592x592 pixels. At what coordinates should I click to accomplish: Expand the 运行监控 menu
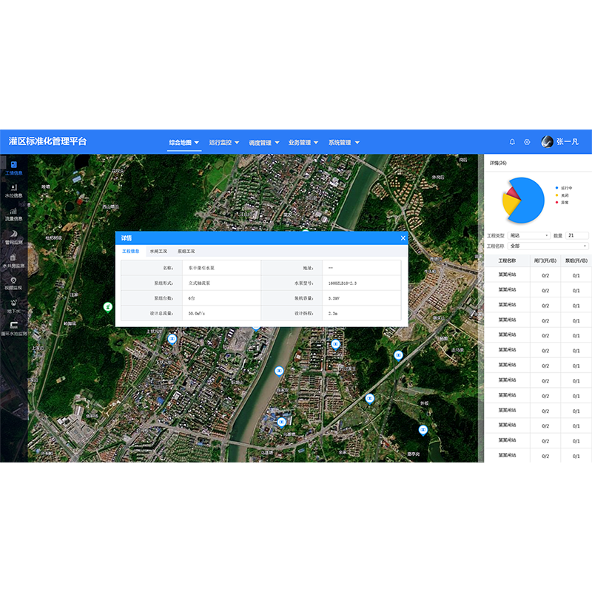click(224, 142)
